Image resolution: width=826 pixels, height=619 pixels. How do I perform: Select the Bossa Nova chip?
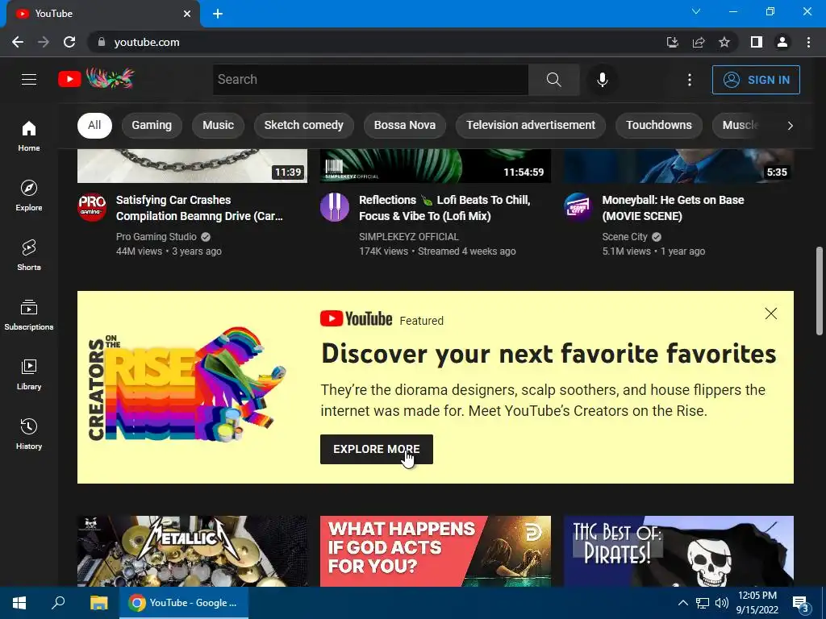405,125
